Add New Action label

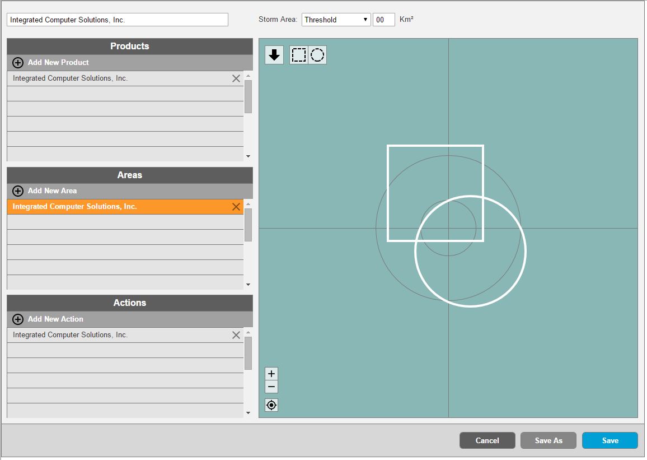pos(56,319)
